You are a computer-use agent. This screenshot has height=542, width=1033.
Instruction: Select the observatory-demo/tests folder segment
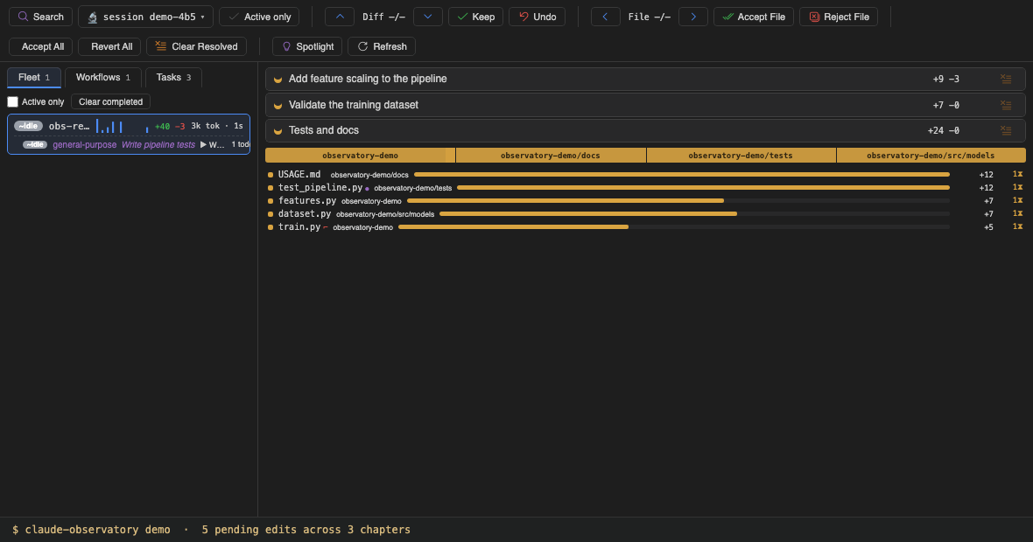(x=741, y=156)
